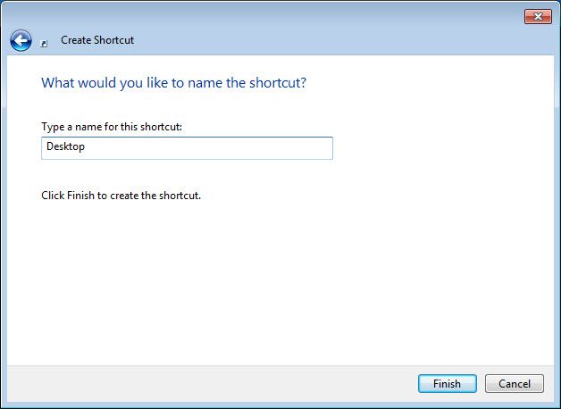
Task: Click the blue Back arrow button
Action: (21, 40)
